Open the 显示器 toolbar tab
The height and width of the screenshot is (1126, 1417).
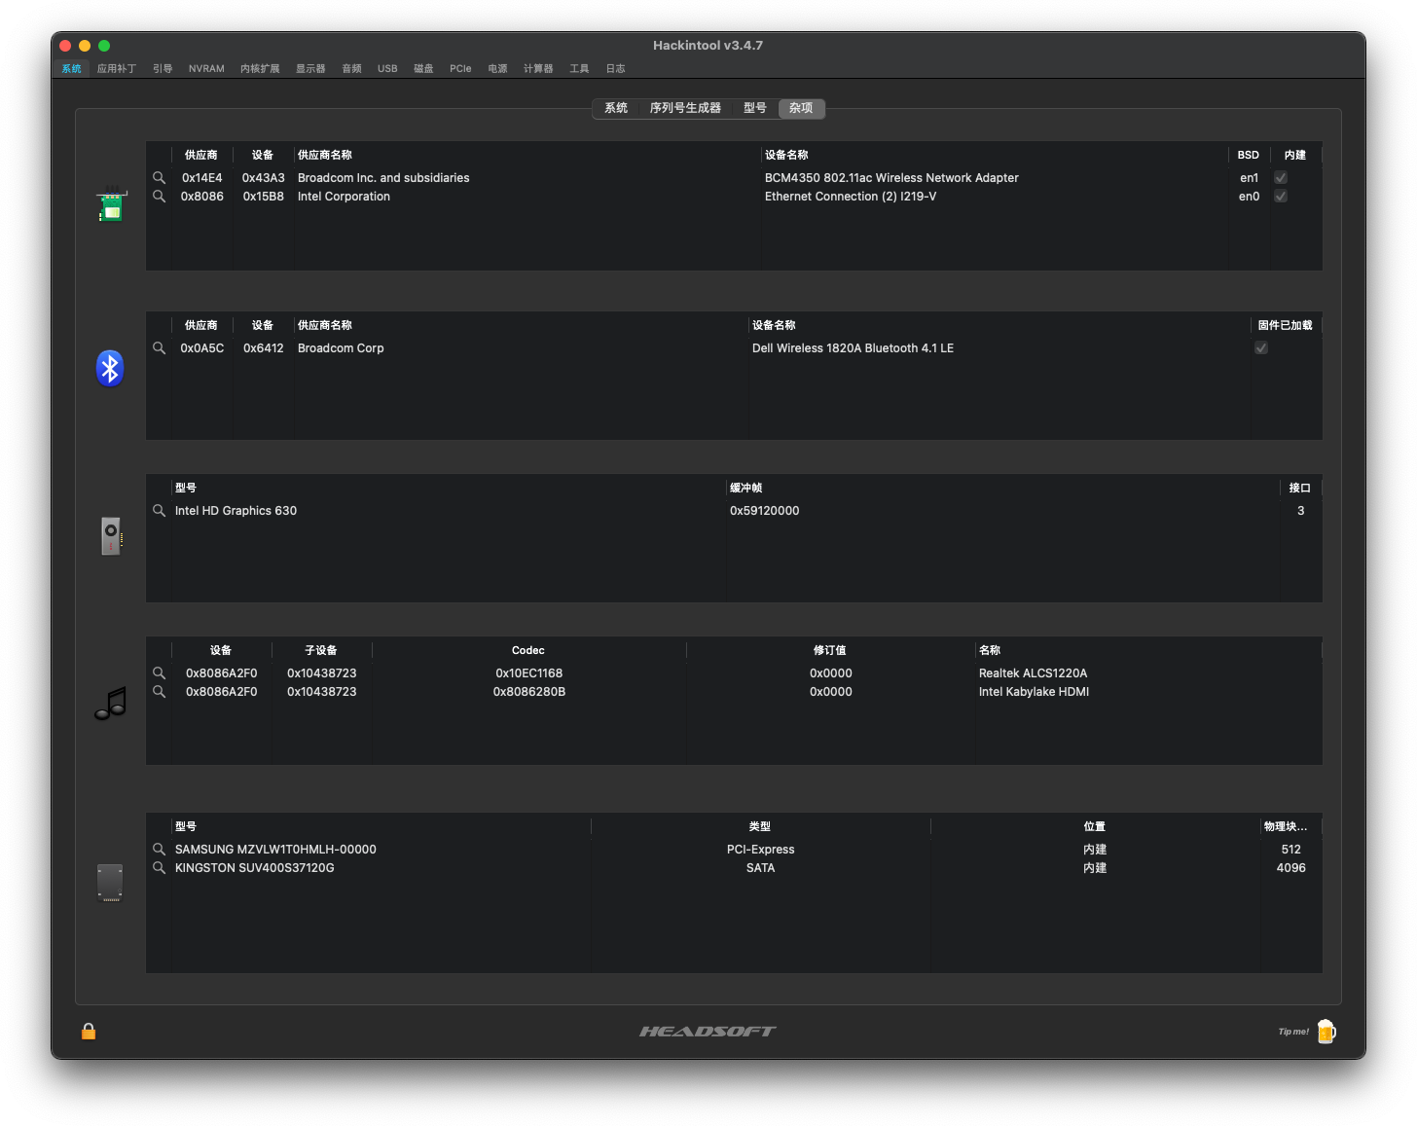pyautogui.click(x=310, y=69)
